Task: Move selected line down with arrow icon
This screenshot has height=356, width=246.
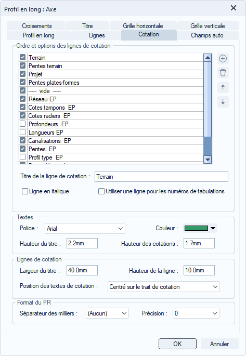Action: pos(223,102)
